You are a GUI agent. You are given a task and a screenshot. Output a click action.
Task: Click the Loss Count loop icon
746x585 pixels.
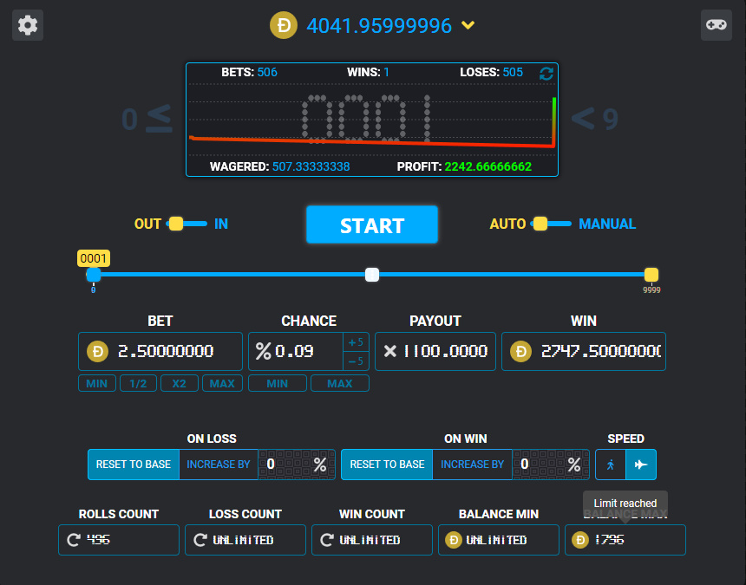[x=200, y=540]
